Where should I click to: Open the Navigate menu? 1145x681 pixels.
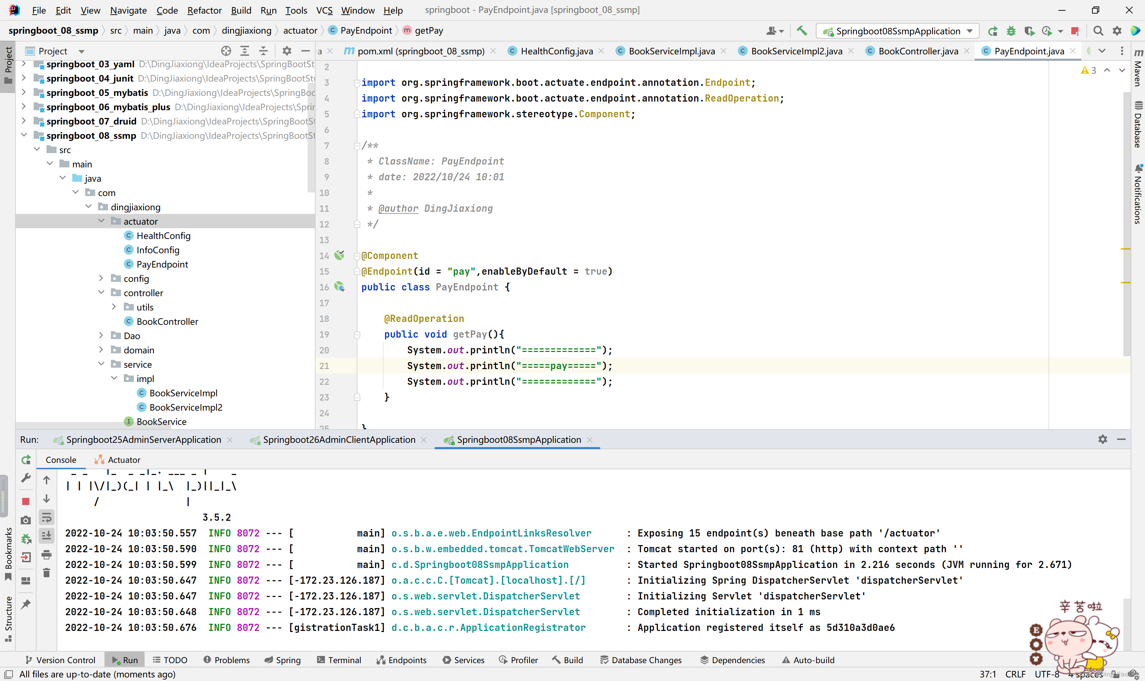pyautogui.click(x=128, y=10)
